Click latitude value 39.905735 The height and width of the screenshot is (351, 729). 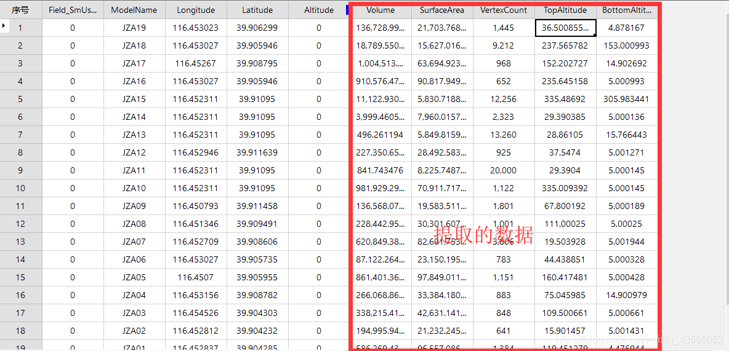[257, 259]
